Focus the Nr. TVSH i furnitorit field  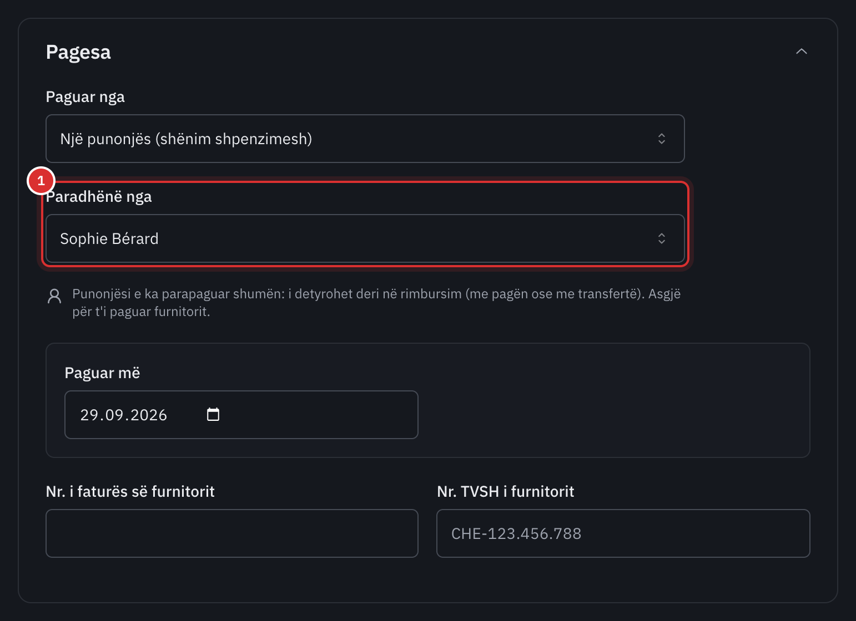click(x=623, y=533)
